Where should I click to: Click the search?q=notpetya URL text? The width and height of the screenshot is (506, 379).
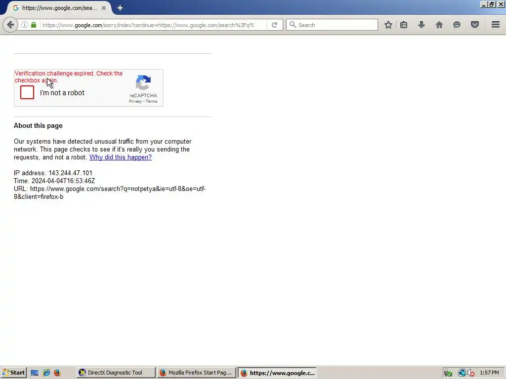point(110,193)
